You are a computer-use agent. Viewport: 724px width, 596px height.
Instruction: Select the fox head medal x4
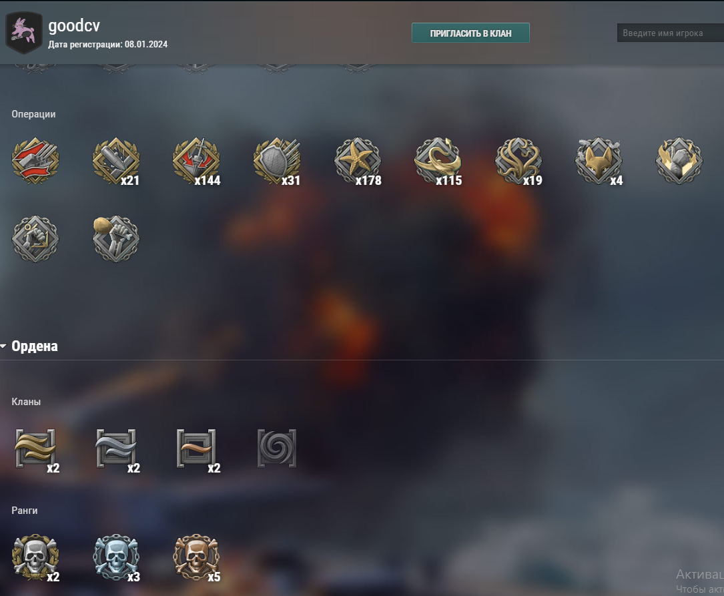[599, 161]
